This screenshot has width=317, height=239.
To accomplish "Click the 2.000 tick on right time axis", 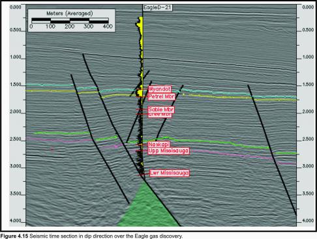I will point(308,111).
